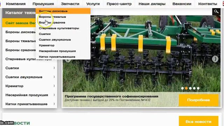
Task: Click Программа государственного софинансирования headline
Action: click(111, 96)
